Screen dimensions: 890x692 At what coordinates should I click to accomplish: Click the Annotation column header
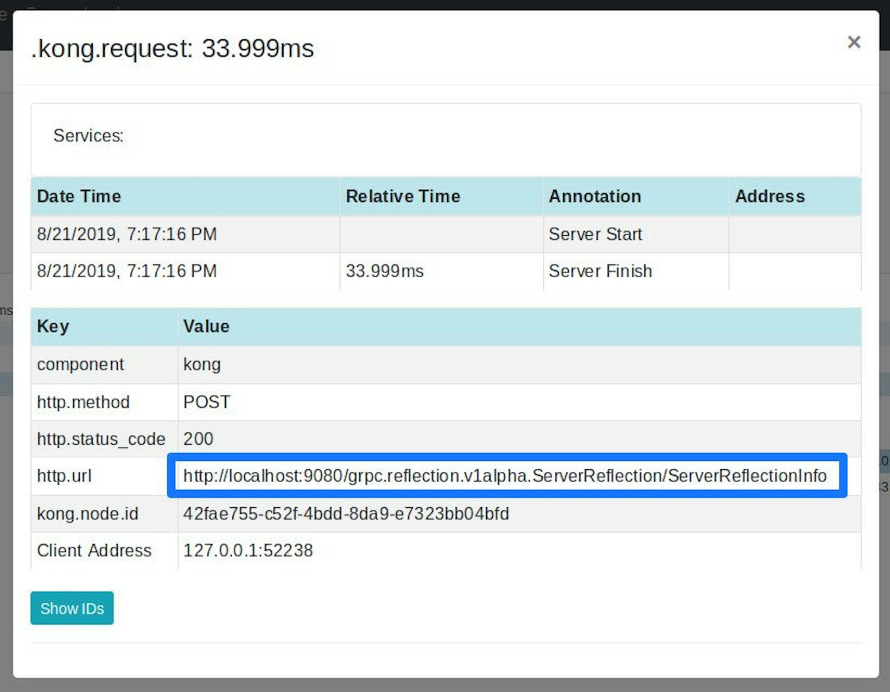595,196
